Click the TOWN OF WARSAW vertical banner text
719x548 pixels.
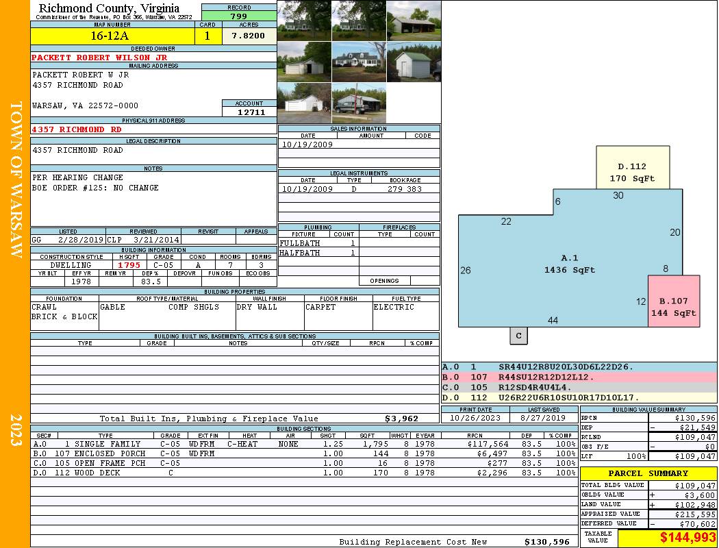coord(16,179)
